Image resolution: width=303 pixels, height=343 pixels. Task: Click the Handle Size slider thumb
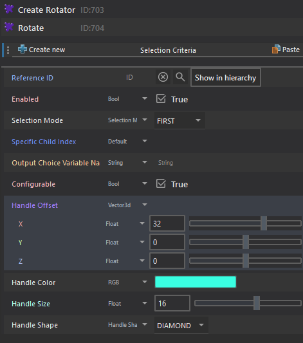(257, 303)
